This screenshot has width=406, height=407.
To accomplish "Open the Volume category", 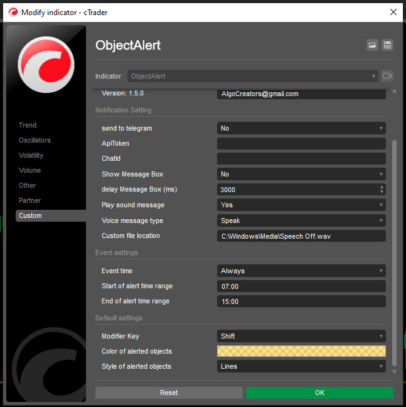I will coord(29,170).
